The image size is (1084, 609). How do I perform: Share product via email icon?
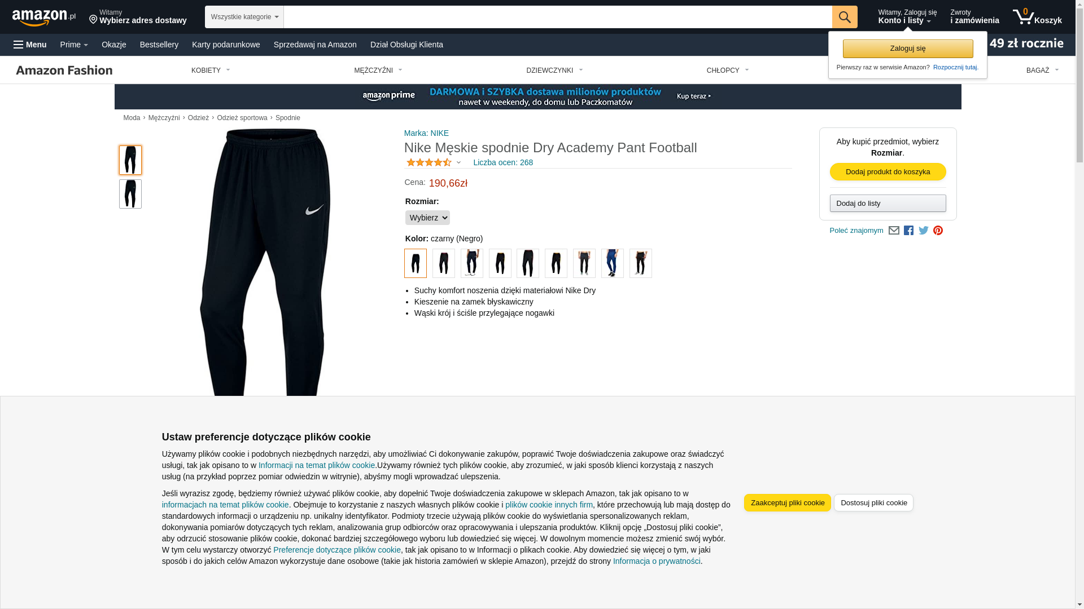point(894,231)
